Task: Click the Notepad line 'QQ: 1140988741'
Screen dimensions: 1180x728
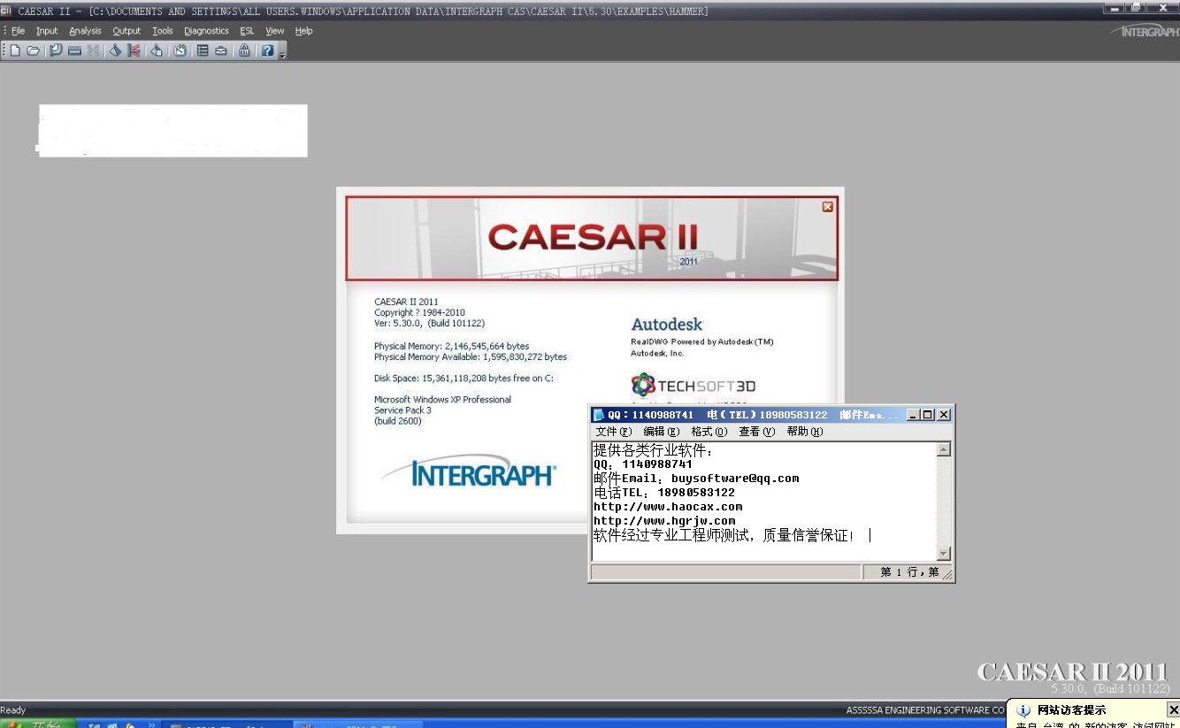Action: (x=643, y=464)
